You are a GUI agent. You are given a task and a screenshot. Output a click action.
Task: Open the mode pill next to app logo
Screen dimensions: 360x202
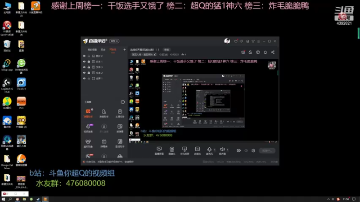114,41
